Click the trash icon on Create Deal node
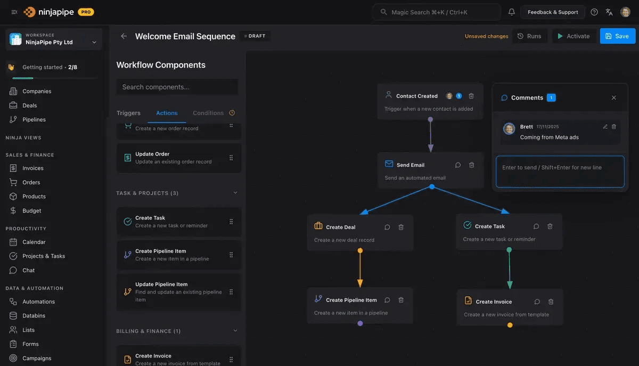The width and height of the screenshot is (639, 366). coord(401,226)
